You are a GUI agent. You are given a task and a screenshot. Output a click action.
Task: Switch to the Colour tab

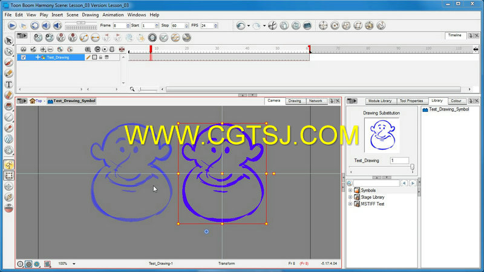[456, 101]
